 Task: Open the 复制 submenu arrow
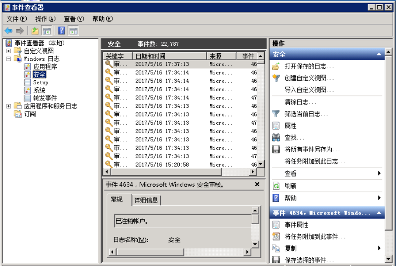pos(379,248)
